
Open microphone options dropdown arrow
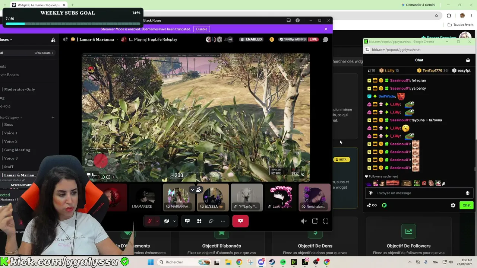click(157, 221)
